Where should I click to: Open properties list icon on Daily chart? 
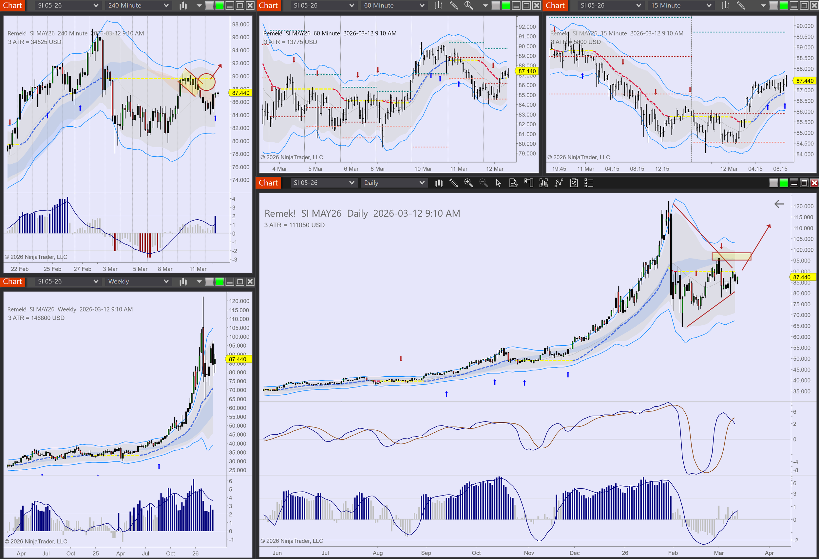(x=589, y=183)
